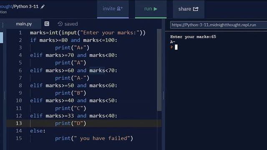
Task: Click the divider handle between editor and console
Action: point(163,95)
